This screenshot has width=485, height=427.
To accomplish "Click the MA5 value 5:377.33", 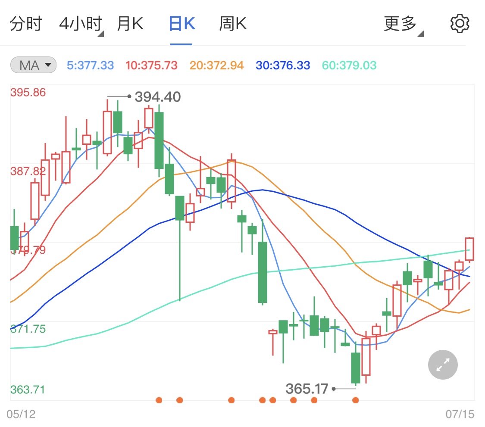I will pos(91,65).
